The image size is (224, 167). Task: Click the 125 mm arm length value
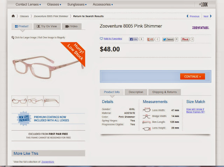174,122
